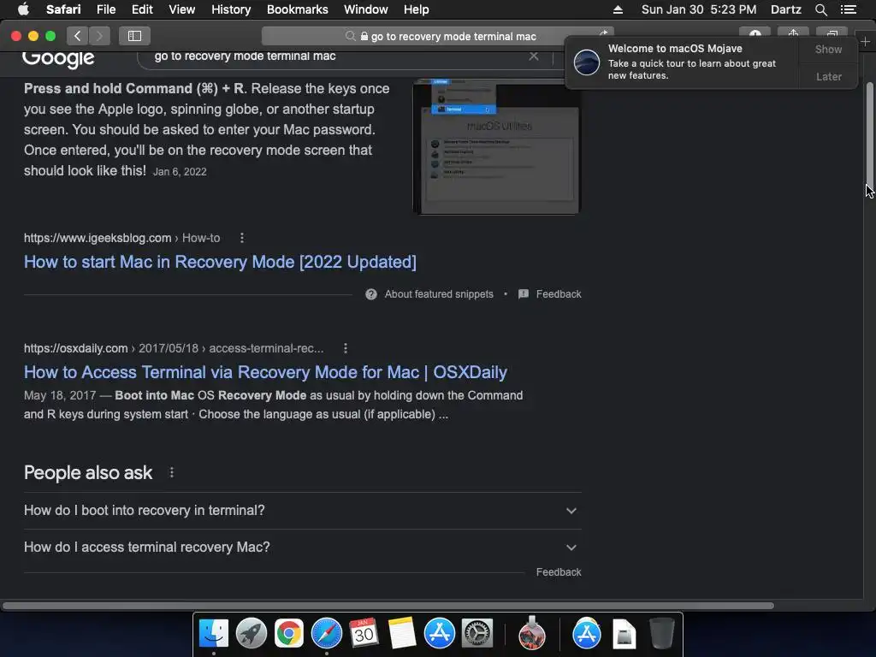This screenshot has height=657, width=876.
Task: Open the document stack in the Dock
Action: coord(624,634)
